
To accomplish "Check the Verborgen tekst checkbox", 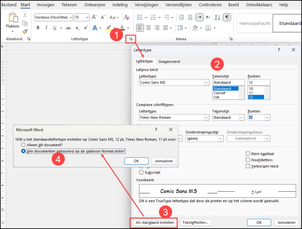I will [248, 166].
